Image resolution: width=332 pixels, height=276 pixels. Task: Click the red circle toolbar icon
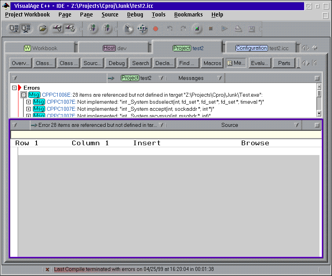156,29
